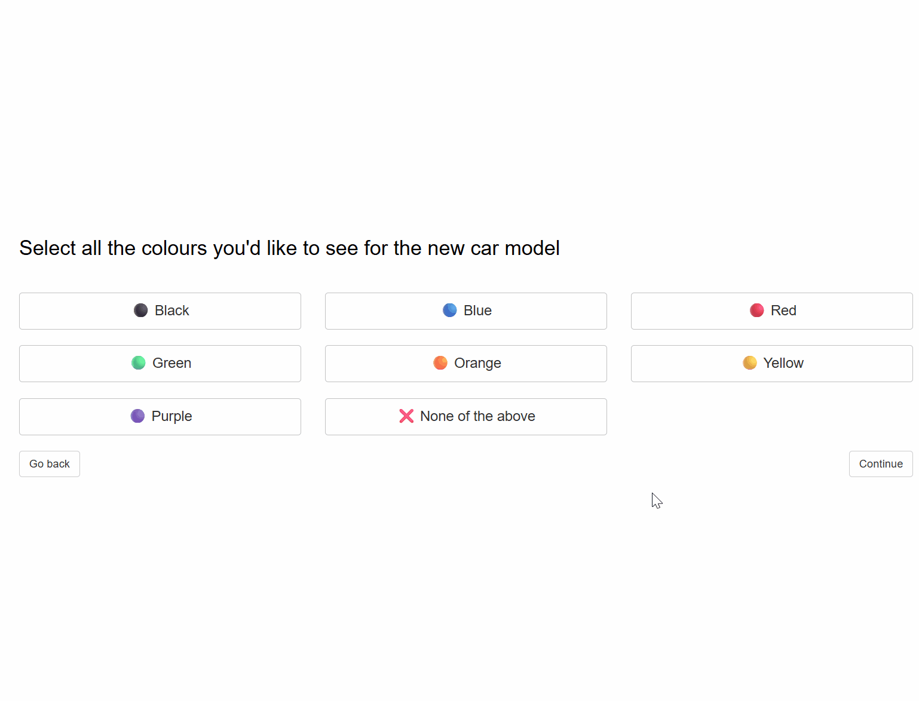This screenshot has width=919, height=701.
Task: Select the Green colour option
Action: (x=160, y=363)
